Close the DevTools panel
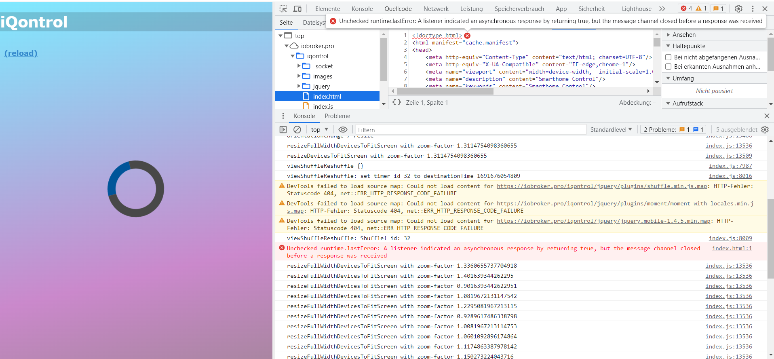The width and height of the screenshot is (774, 359). click(x=765, y=8)
